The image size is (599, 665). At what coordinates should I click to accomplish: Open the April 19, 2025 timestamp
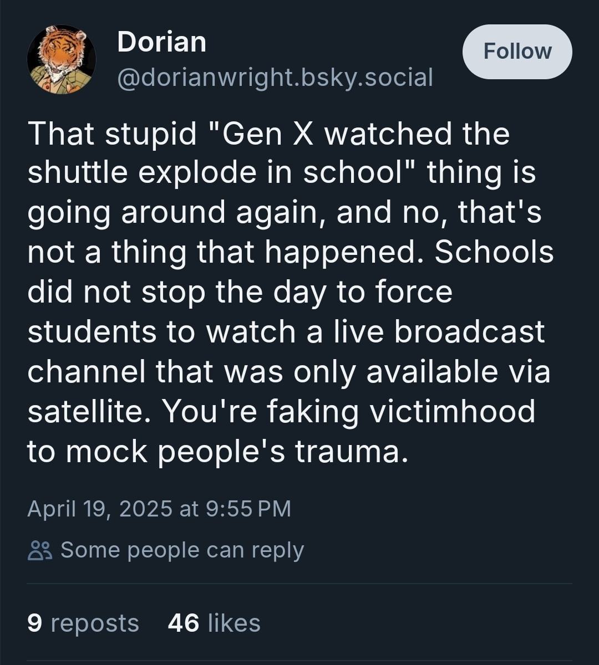[x=159, y=508]
